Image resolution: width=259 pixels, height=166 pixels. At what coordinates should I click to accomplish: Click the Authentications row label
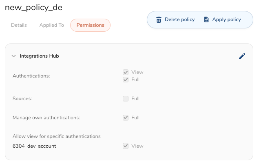coord(31,76)
